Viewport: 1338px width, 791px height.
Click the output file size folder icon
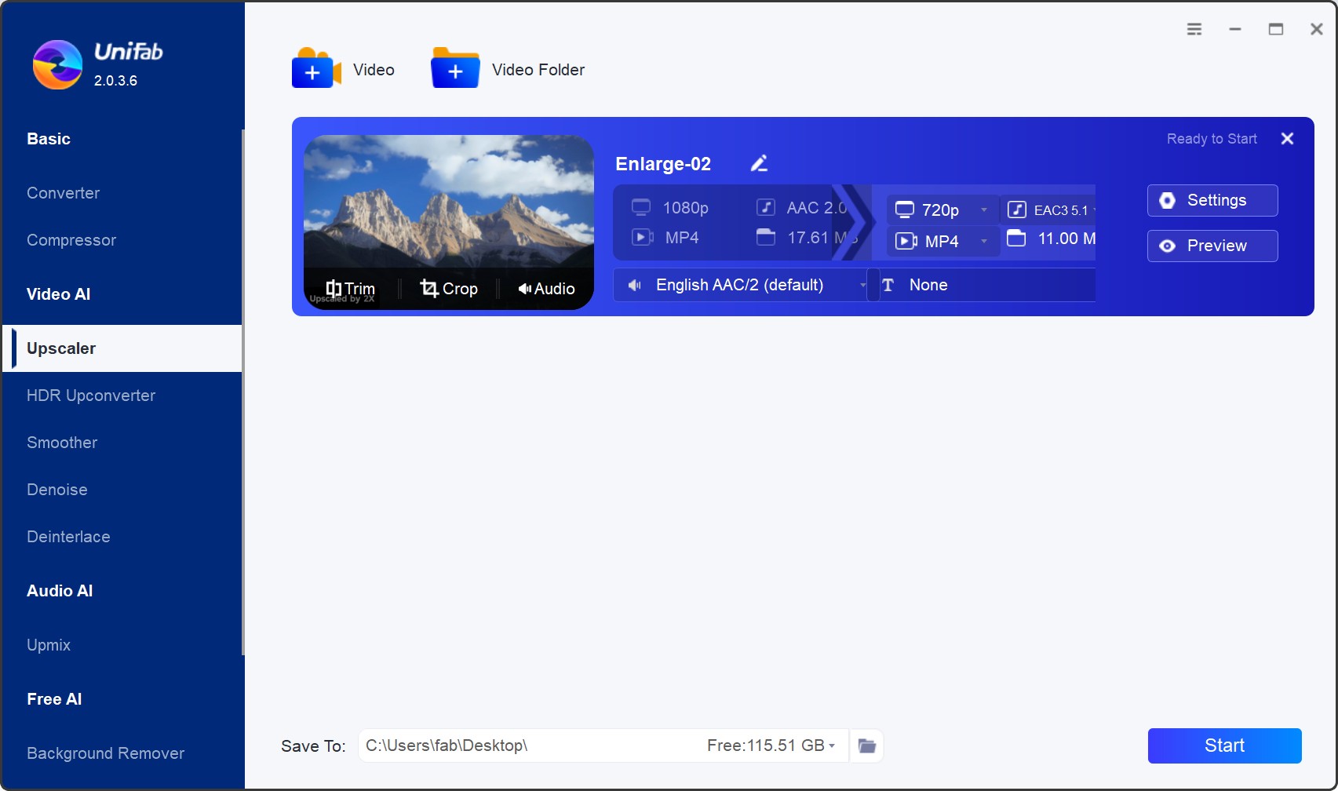coord(1016,238)
